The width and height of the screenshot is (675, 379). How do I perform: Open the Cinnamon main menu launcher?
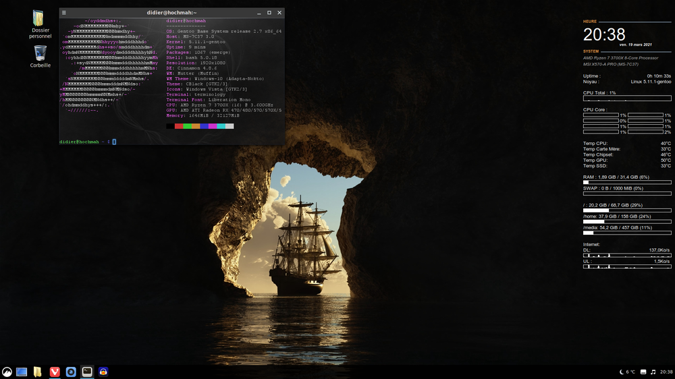tap(7, 372)
